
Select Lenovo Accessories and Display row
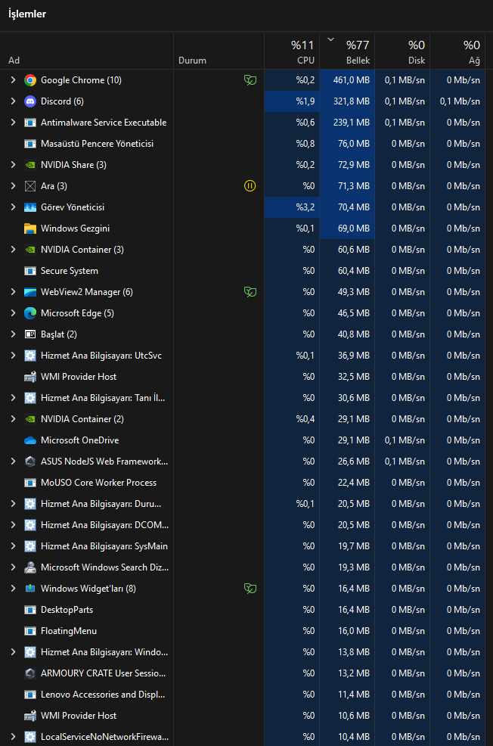coord(243,695)
